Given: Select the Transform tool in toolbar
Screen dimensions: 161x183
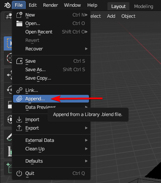Looking at the screenshot, I should (x=8, y=119).
